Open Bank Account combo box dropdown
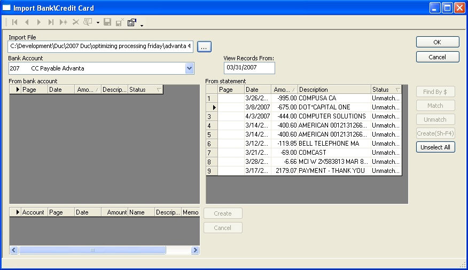The height and width of the screenshot is (270, 468). [x=189, y=68]
